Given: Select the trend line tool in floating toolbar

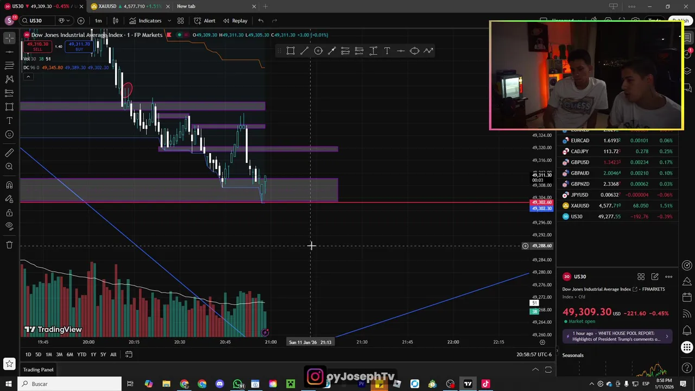Looking at the screenshot, I should click(x=305, y=51).
